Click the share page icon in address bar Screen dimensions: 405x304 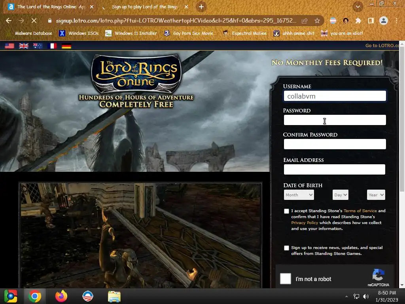coord(305,21)
